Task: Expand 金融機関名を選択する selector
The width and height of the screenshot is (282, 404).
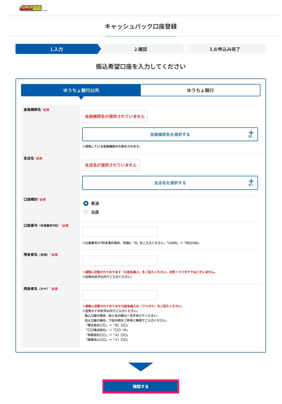Action: point(170,134)
